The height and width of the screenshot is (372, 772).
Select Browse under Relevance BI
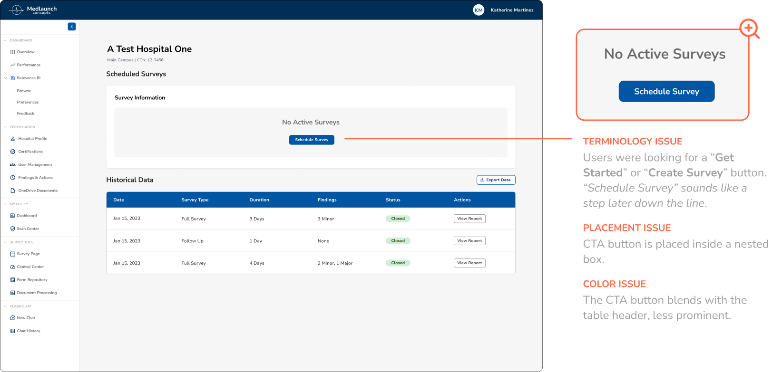pyautogui.click(x=24, y=91)
